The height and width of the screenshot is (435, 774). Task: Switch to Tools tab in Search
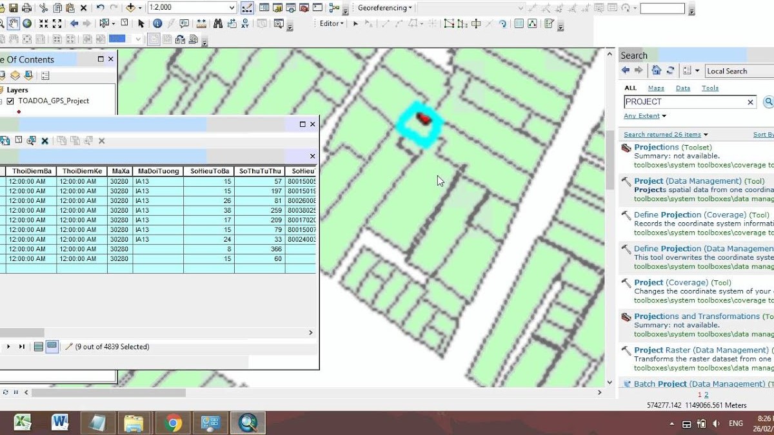pos(709,88)
